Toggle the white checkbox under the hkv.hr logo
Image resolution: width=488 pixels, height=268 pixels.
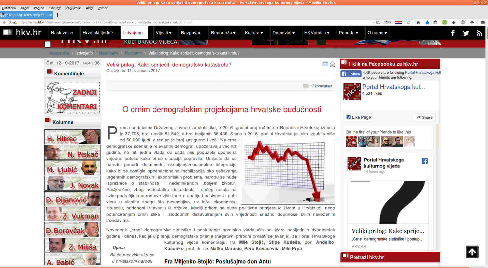click(48, 44)
